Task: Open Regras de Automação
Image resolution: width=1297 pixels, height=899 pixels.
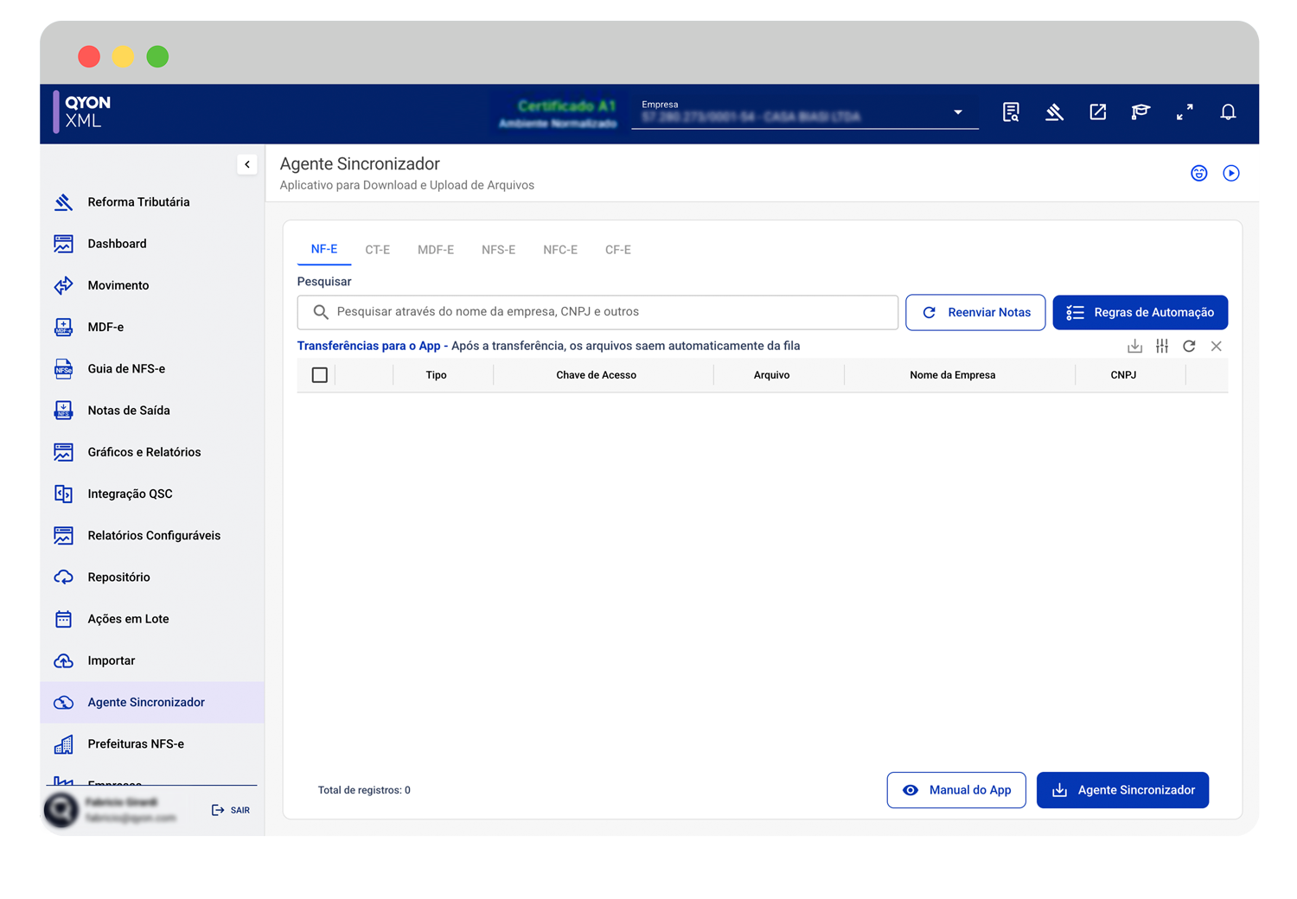Action: pyautogui.click(x=1140, y=313)
